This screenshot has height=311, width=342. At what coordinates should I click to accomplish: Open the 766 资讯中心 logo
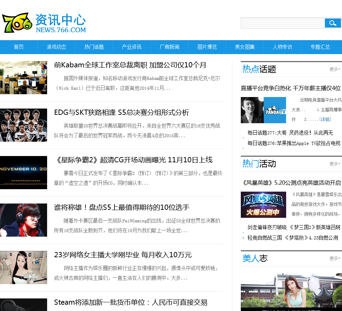click(44, 23)
